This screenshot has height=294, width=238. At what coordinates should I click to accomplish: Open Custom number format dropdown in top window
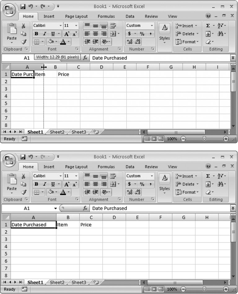152,25
